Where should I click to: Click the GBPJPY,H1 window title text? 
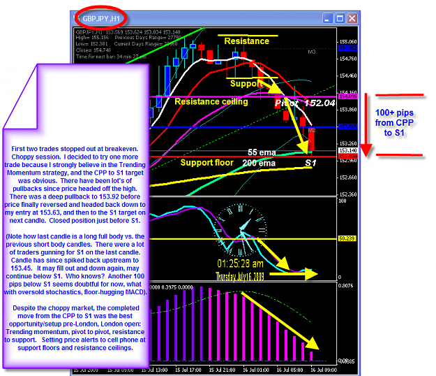point(101,19)
